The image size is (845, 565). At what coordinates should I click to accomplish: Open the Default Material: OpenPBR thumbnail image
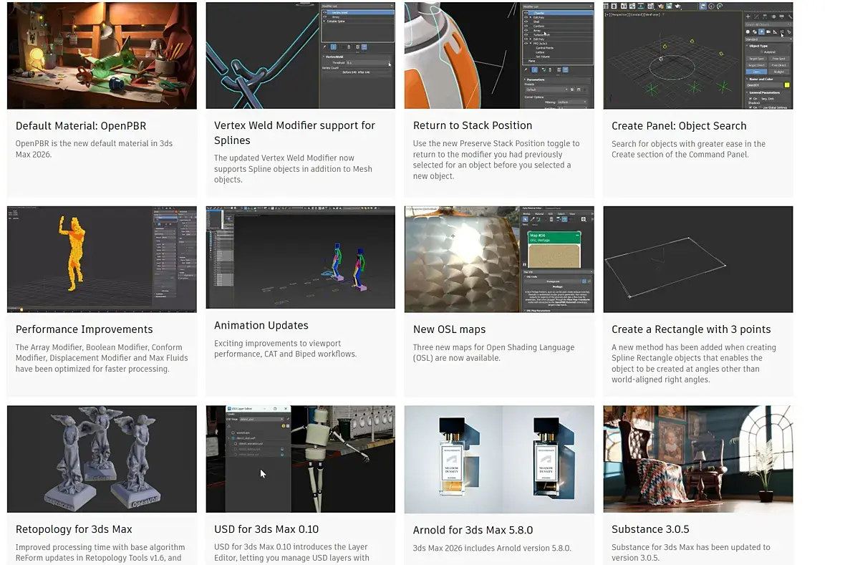pyautogui.click(x=102, y=56)
